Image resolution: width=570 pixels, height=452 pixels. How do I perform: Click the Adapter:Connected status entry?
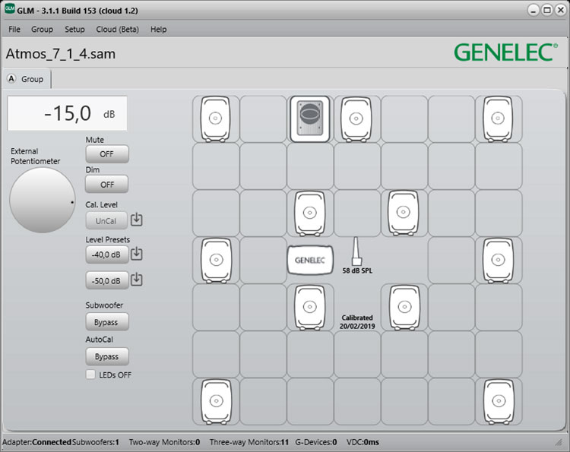tap(36, 442)
